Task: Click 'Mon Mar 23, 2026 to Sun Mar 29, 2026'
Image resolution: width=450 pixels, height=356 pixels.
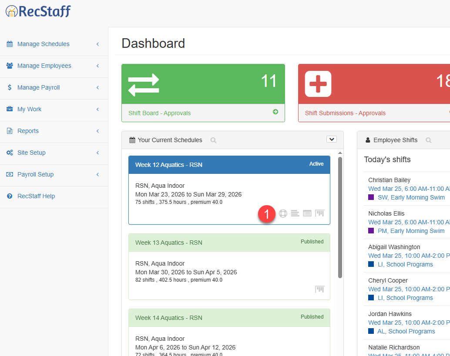Action: [188, 195]
